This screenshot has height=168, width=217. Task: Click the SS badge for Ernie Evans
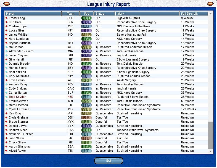pyautogui.click(x=86, y=80)
